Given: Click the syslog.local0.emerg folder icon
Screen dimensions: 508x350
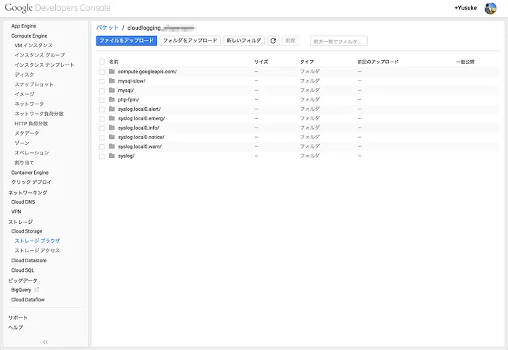Looking at the screenshot, I should (x=112, y=118).
